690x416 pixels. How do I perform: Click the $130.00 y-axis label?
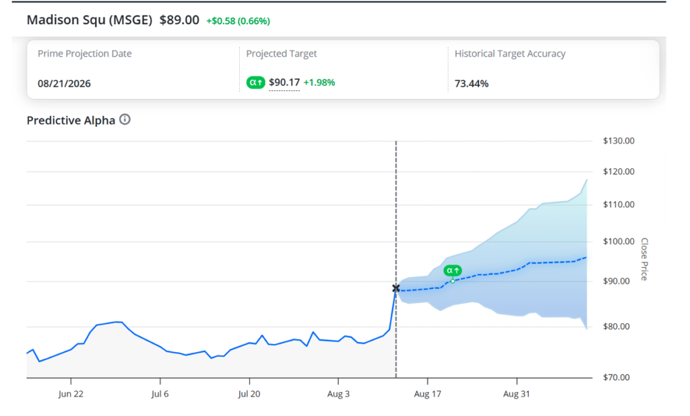pyautogui.click(x=619, y=141)
